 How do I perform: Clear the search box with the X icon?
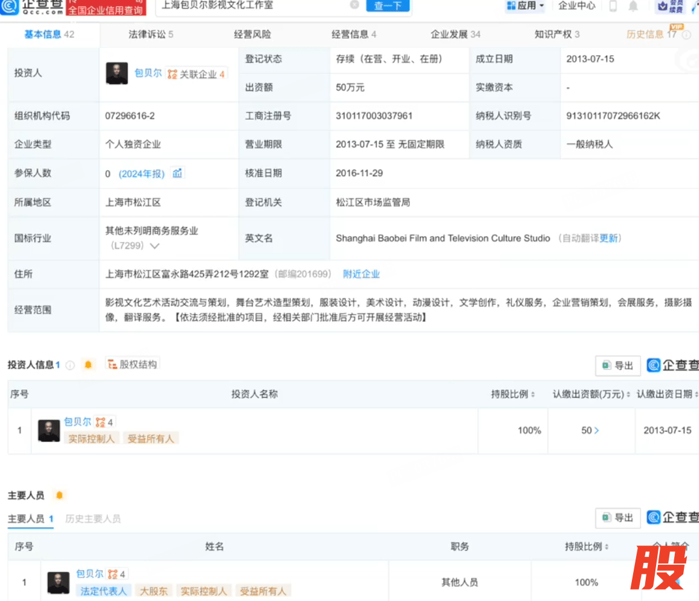point(354,5)
